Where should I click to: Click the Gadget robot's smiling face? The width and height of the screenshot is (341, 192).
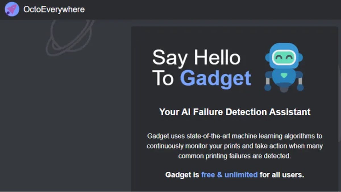coord(284,58)
